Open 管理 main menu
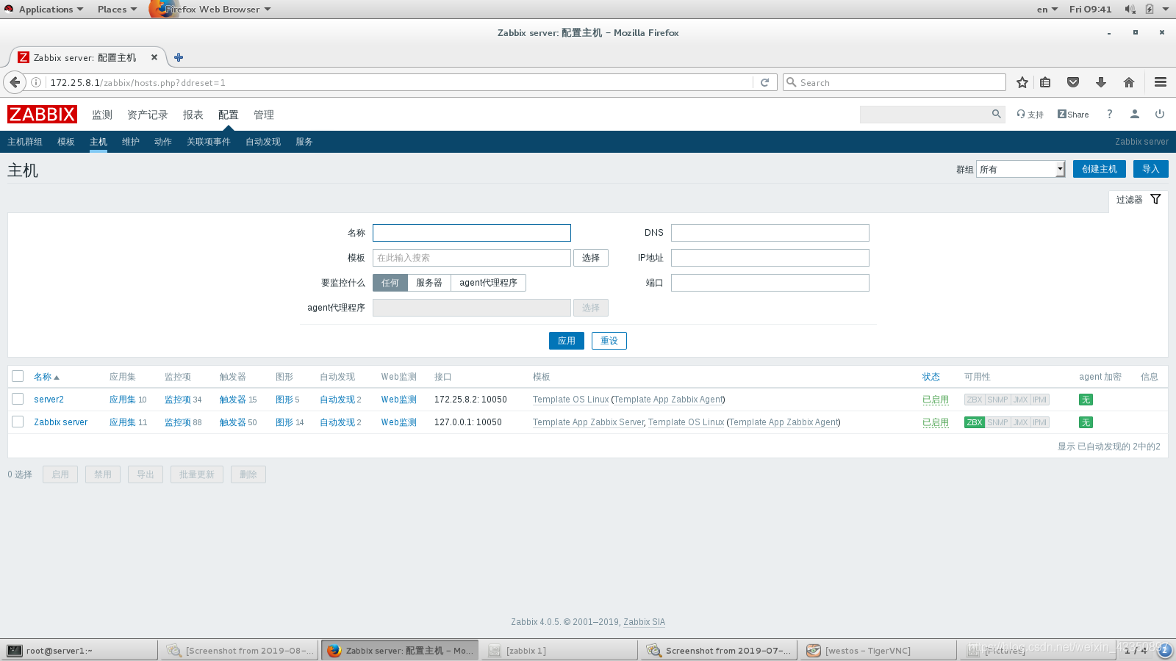This screenshot has height=661, width=1176. pos(264,115)
